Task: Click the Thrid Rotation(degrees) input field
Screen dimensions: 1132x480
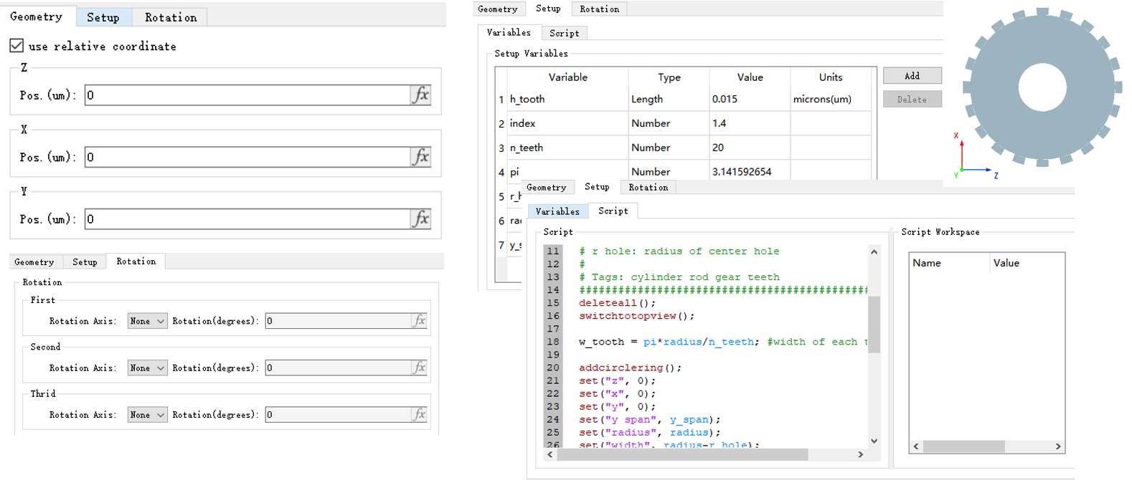Action: click(x=338, y=414)
